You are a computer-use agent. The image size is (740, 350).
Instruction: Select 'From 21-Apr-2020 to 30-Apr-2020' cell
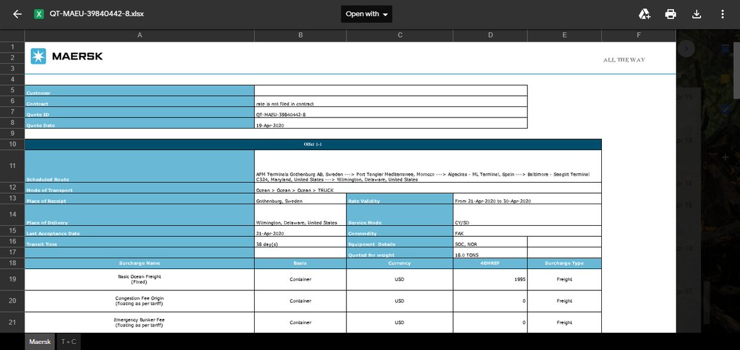527,199
